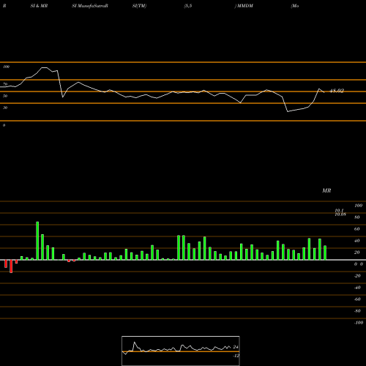Click the 'SI(TM)' header text
This screenshot has width=366, height=366.
pyautogui.click(x=139, y=6)
